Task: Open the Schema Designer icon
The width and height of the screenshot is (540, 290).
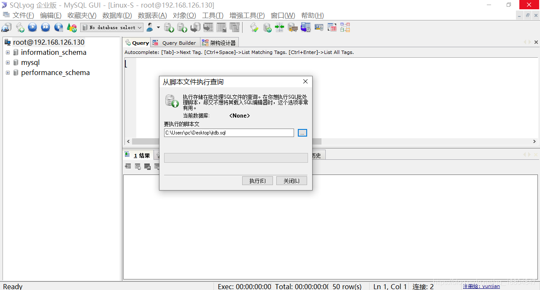Action: tap(345, 28)
